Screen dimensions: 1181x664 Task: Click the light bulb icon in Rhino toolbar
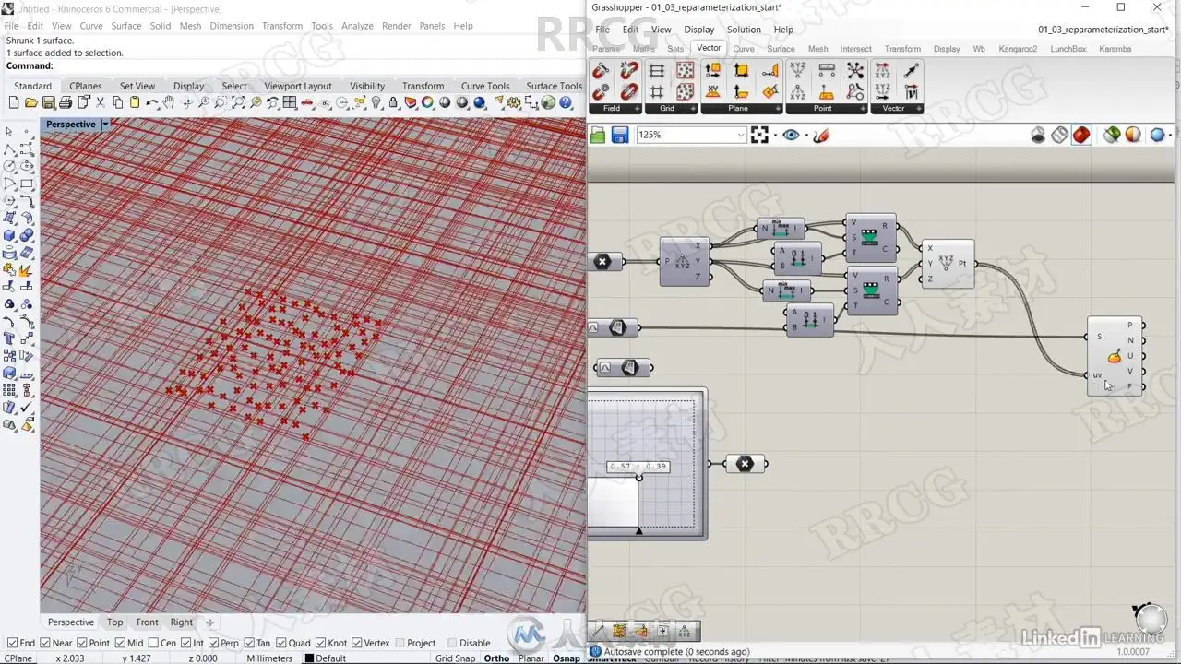point(376,102)
